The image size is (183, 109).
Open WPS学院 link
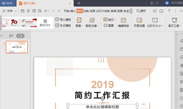click(x=174, y=3)
